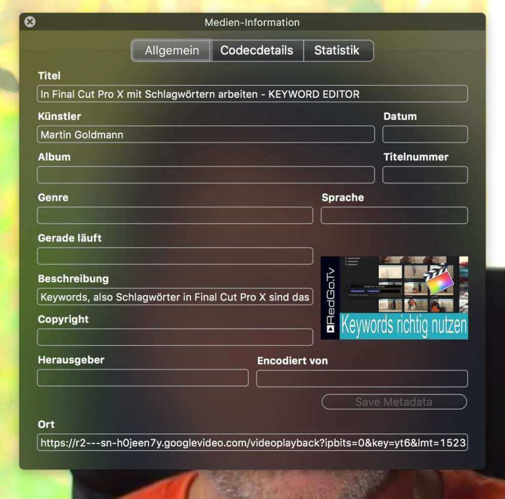Edit the Beschreibung text field

point(175,297)
